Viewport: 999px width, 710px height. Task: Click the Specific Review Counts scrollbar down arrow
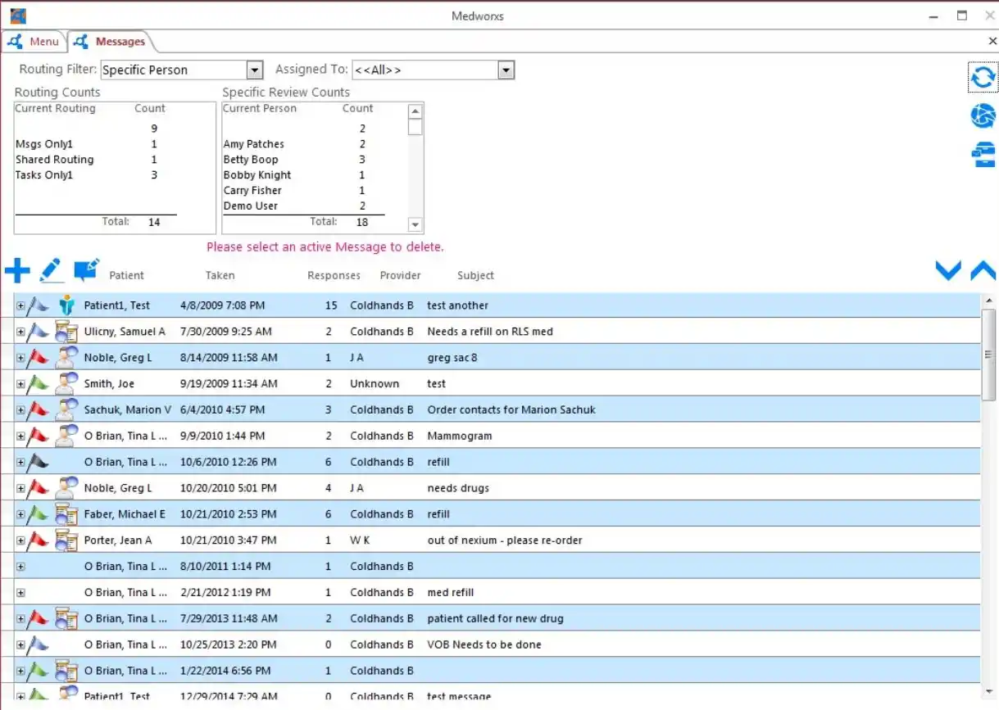(415, 224)
